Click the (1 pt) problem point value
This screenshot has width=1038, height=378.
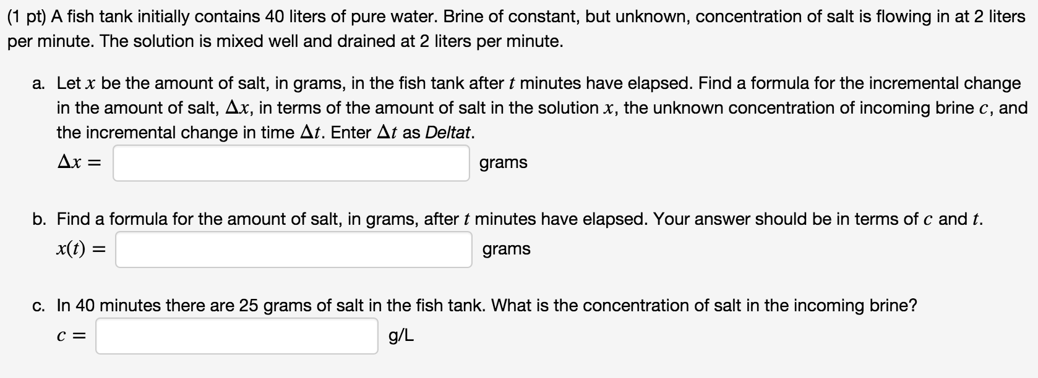pos(27,17)
